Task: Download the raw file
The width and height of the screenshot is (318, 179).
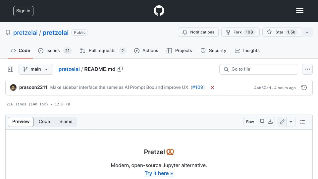Action: [x=270, y=122]
